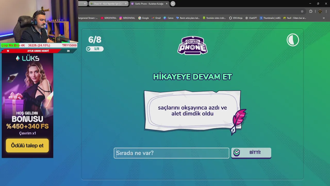
Task: Click the BİTTİ! button
Action: coord(251,153)
